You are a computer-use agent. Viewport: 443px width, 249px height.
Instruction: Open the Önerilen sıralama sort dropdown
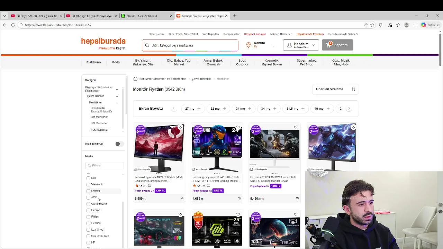pyautogui.click(x=335, y=89)
